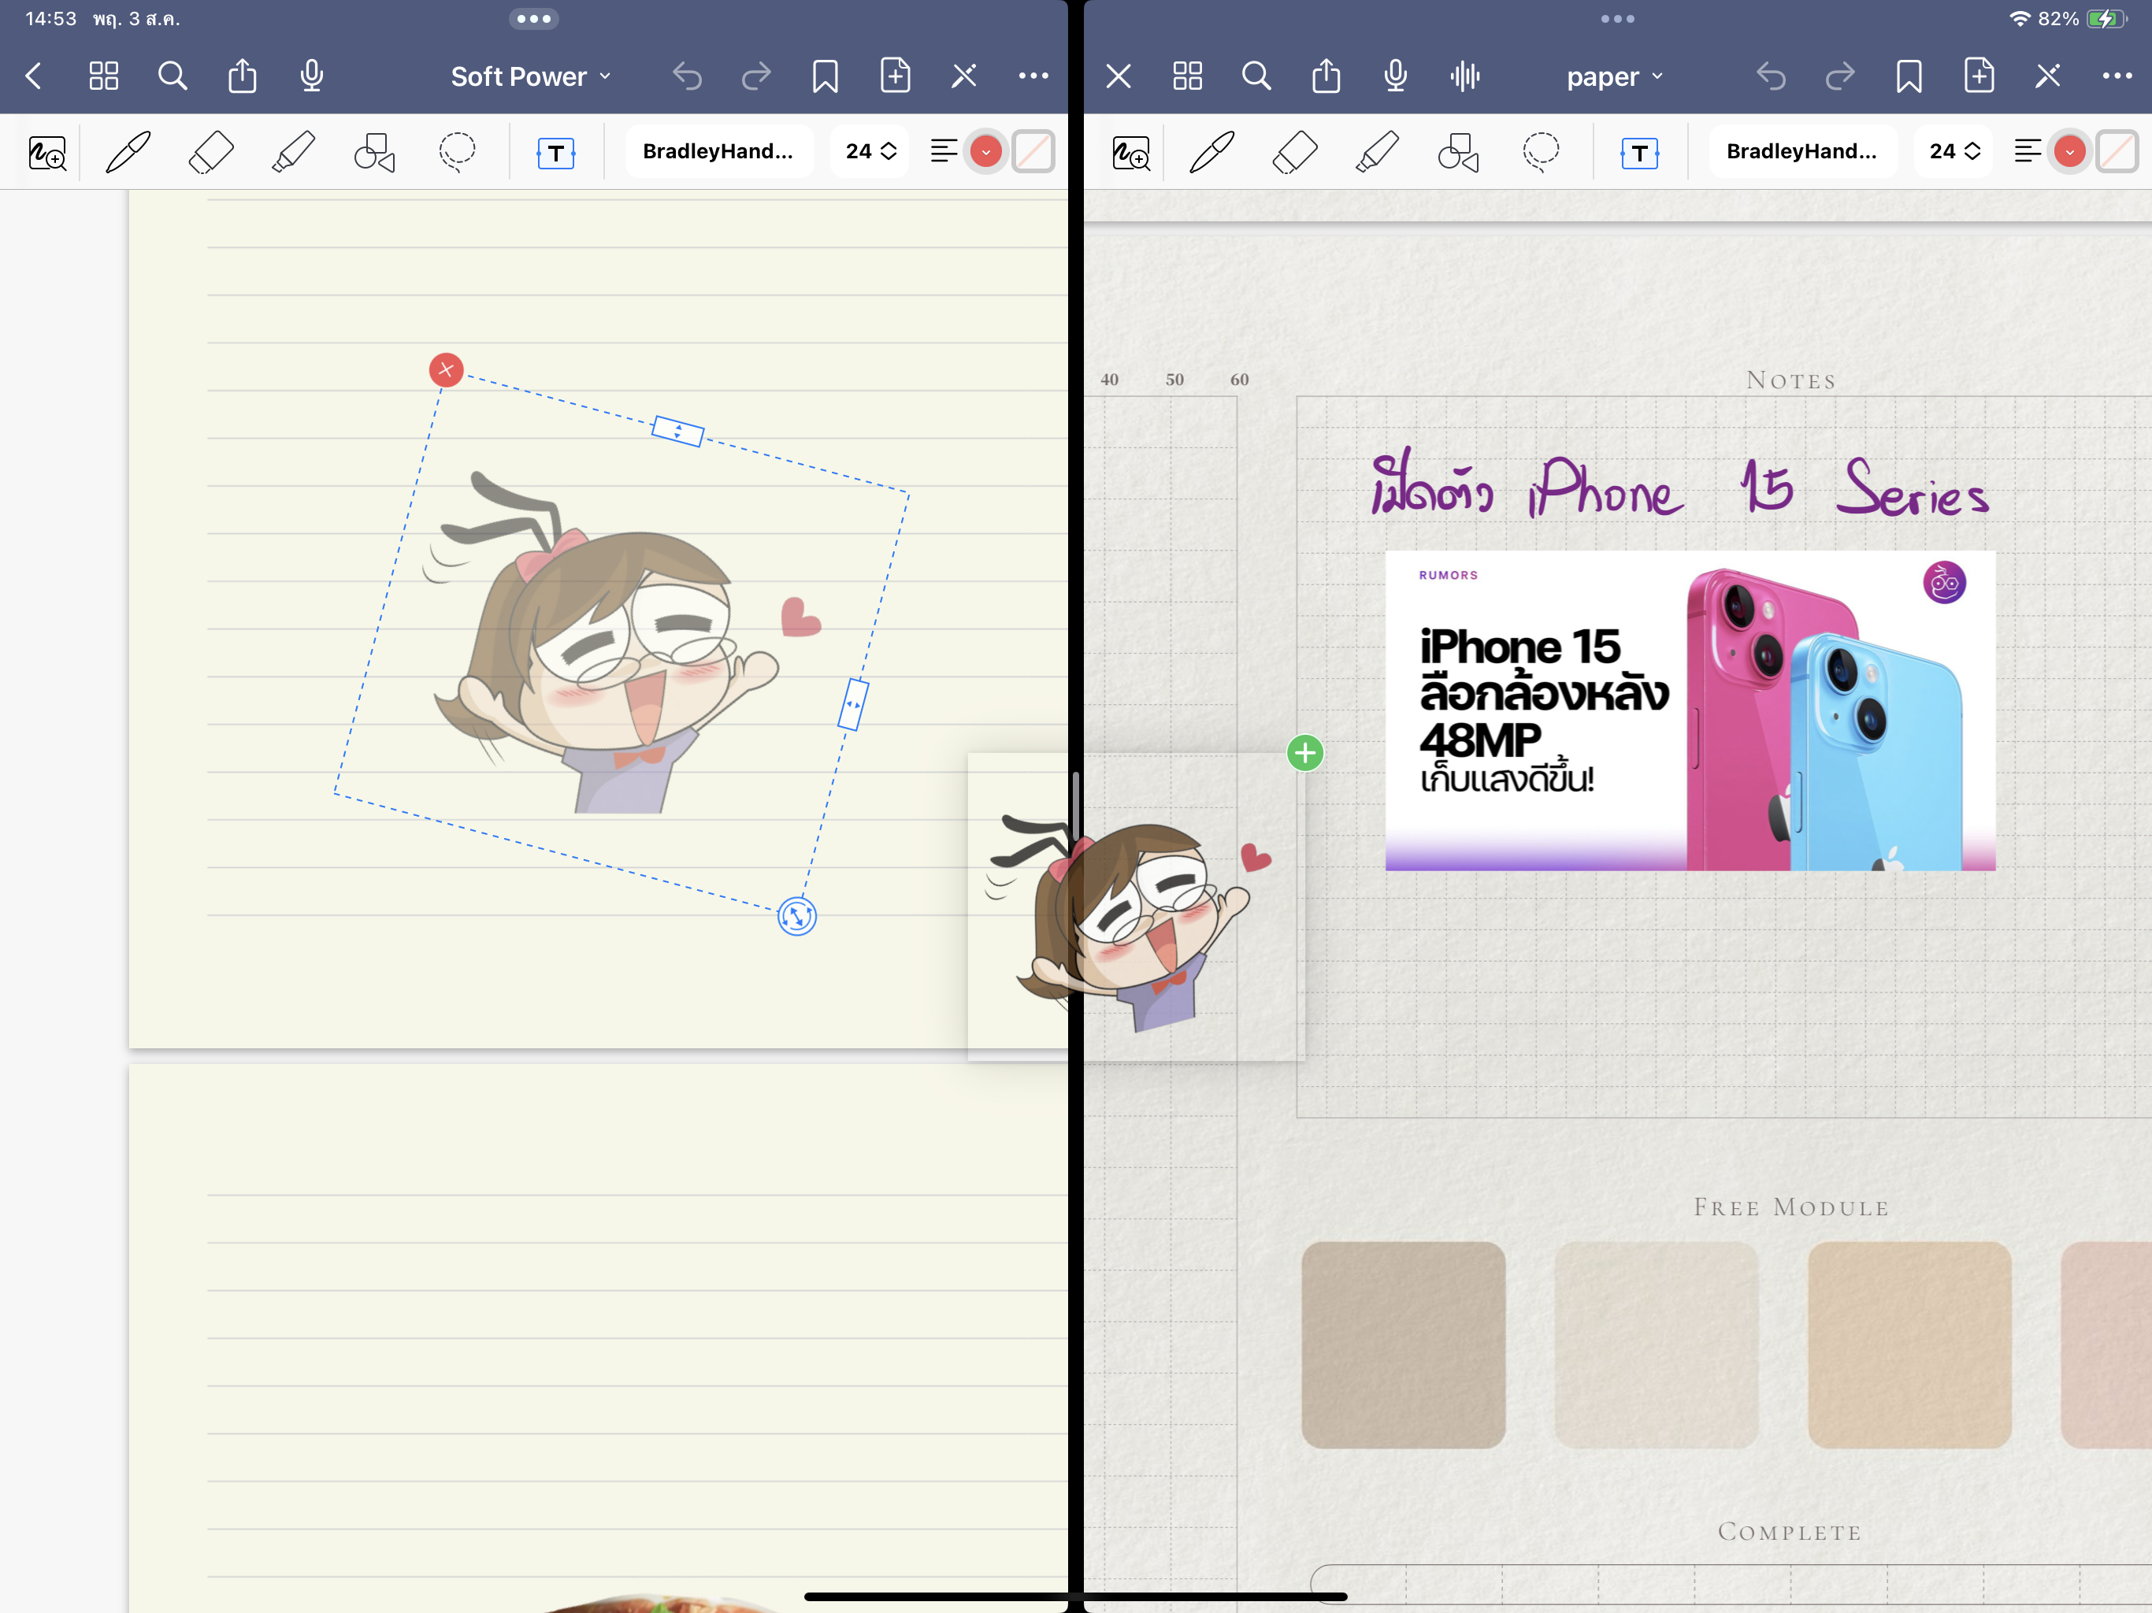The width and height of the screenshot is (2152, 1613).
Task: Toggle bookmark for Soft Power page
Action: point(825,76)
